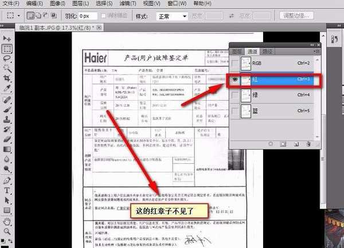Switch to the 通道 channels tab

252,52
